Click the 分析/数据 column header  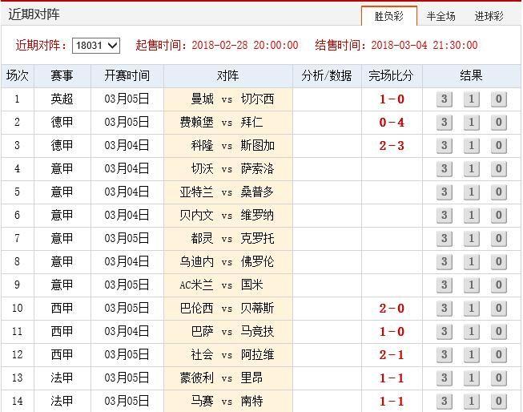click(327, 76)
